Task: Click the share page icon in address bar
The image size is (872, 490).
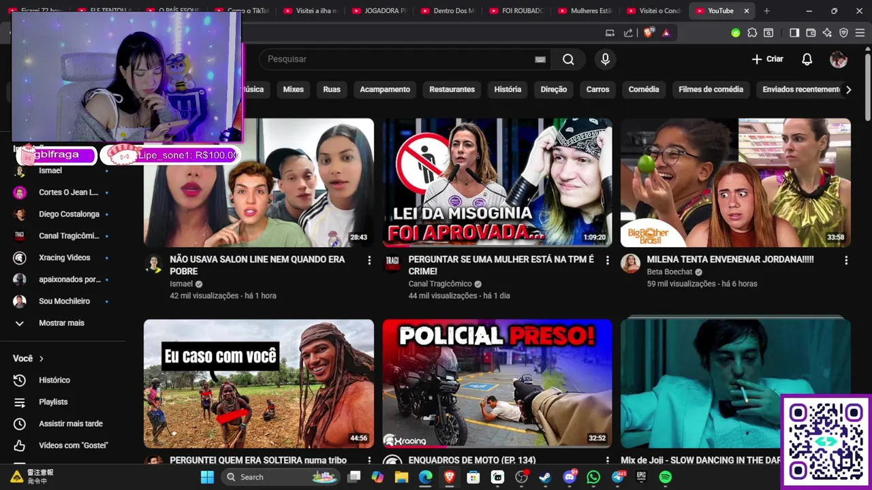Action: [628, 33]
